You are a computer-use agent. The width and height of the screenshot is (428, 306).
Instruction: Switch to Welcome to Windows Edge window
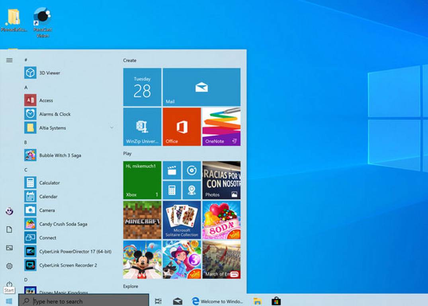point(217,301)
